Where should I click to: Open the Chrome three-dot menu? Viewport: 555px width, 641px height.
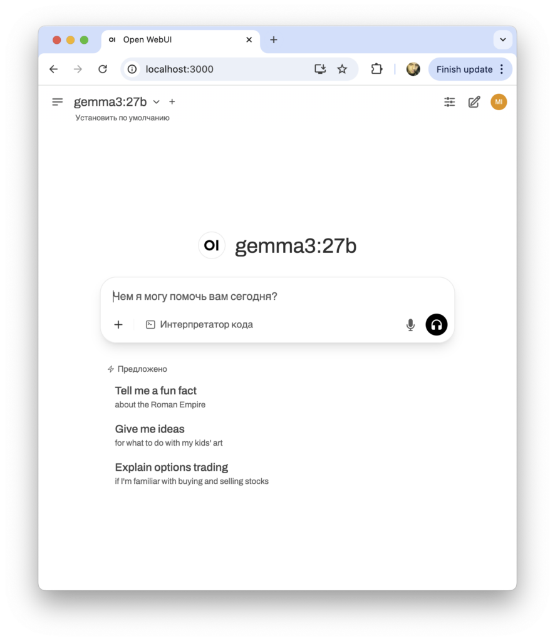click(x=502, y=69)
